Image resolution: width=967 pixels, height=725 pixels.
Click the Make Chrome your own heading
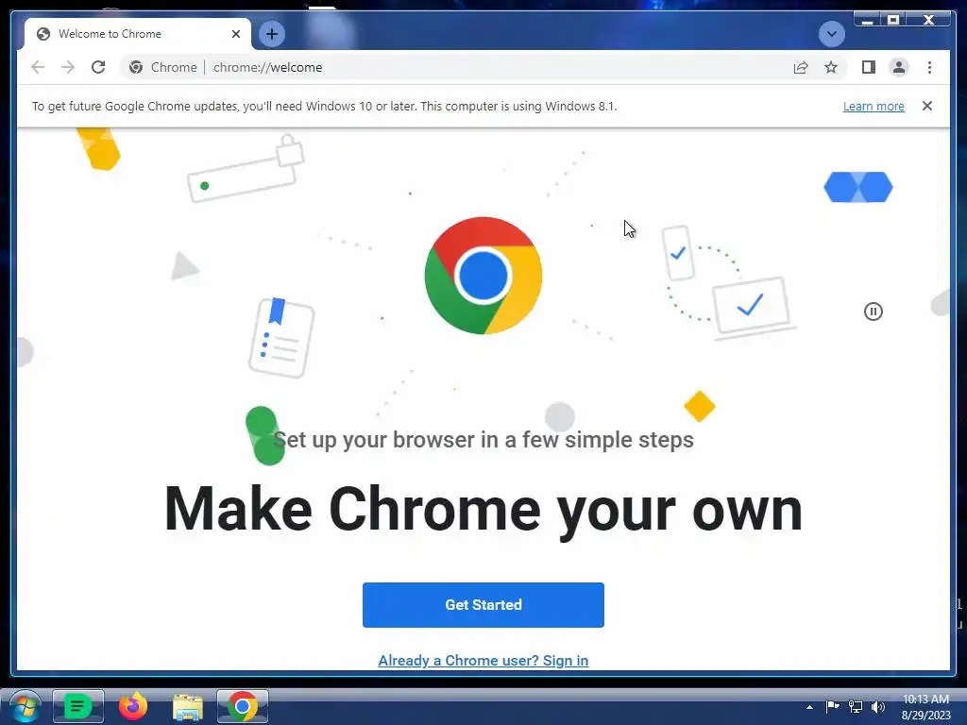pos(483,511)
